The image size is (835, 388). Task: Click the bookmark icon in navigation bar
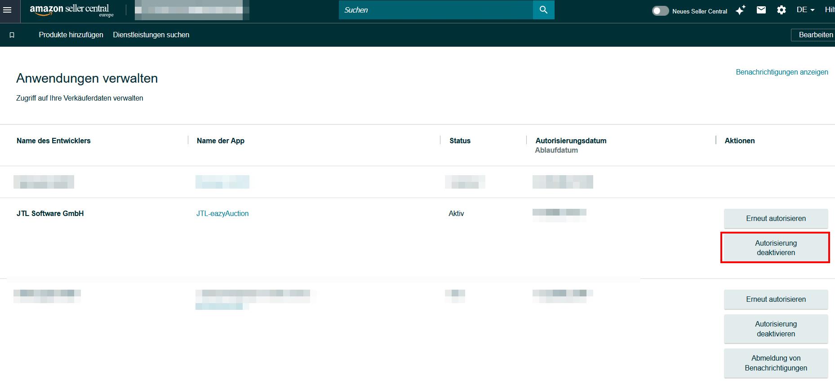click(12, 35)
